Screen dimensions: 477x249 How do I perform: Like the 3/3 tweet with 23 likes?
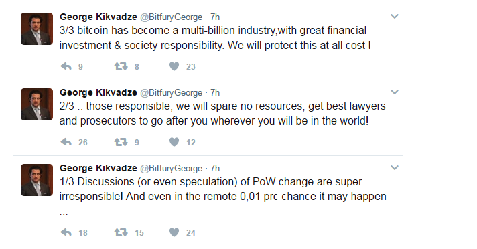point(174,66)
